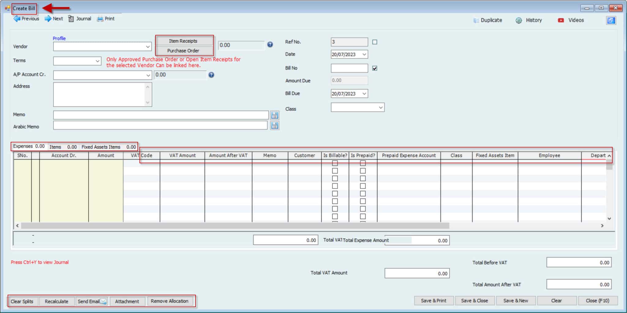Image resolution: width=627 pixels, height=313 pixels.
Task: Open the Terms dropdown
Action: coord(97,61)
